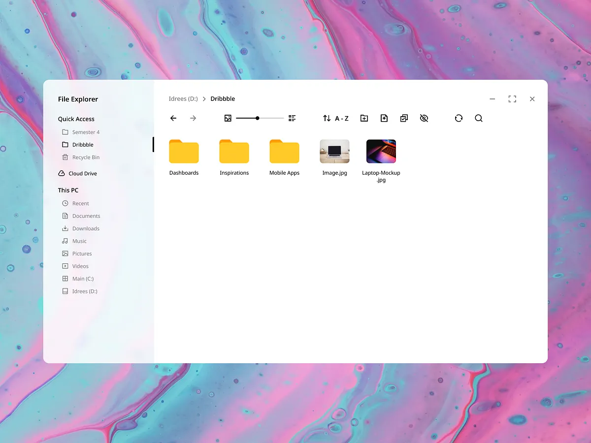Select the Dribbble breadcrumb tab
591x443 pixels.
tap(223, 98)
